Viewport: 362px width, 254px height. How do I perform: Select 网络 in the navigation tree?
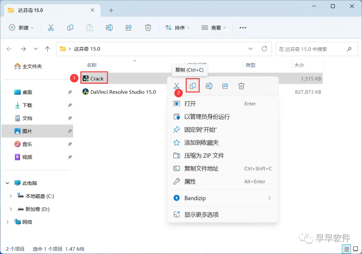pos(23,222)
